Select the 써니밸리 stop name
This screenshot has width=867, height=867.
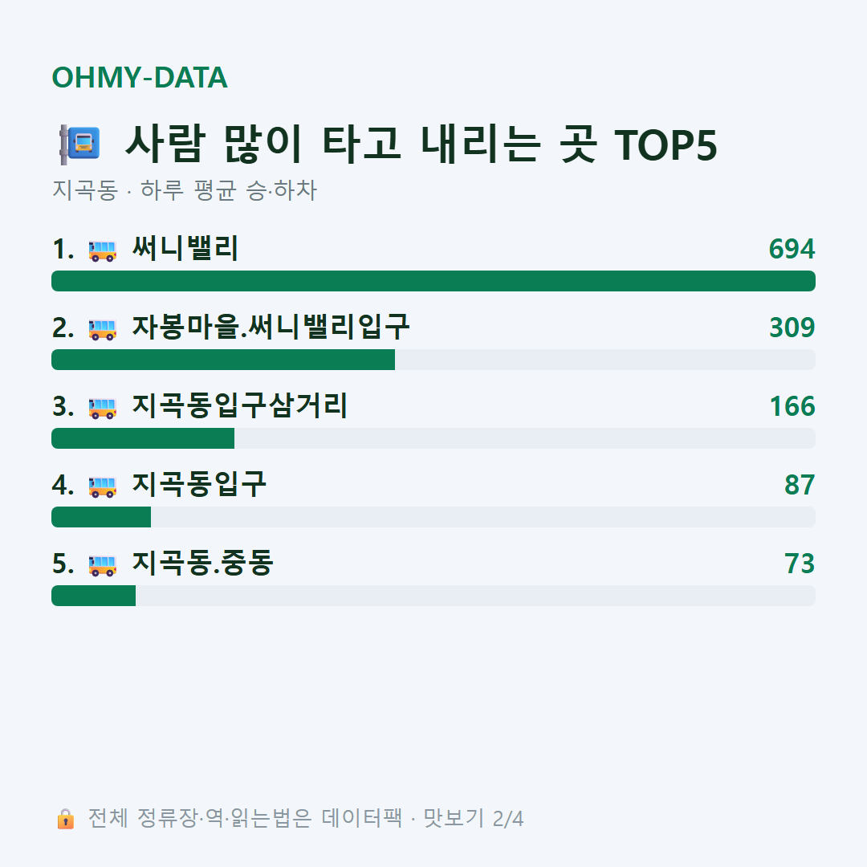coord(185,248)
